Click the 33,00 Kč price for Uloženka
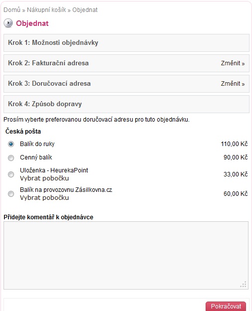 [236, 174]
